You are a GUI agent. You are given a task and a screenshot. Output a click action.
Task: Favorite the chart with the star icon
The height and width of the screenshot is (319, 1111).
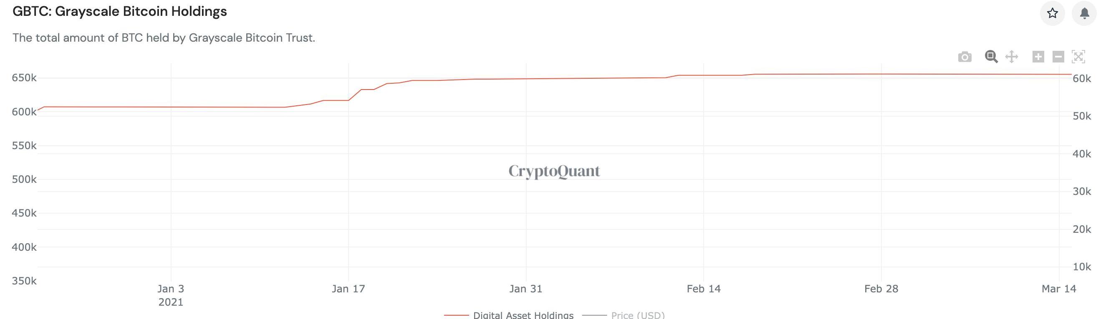(x=1052, y=13)
